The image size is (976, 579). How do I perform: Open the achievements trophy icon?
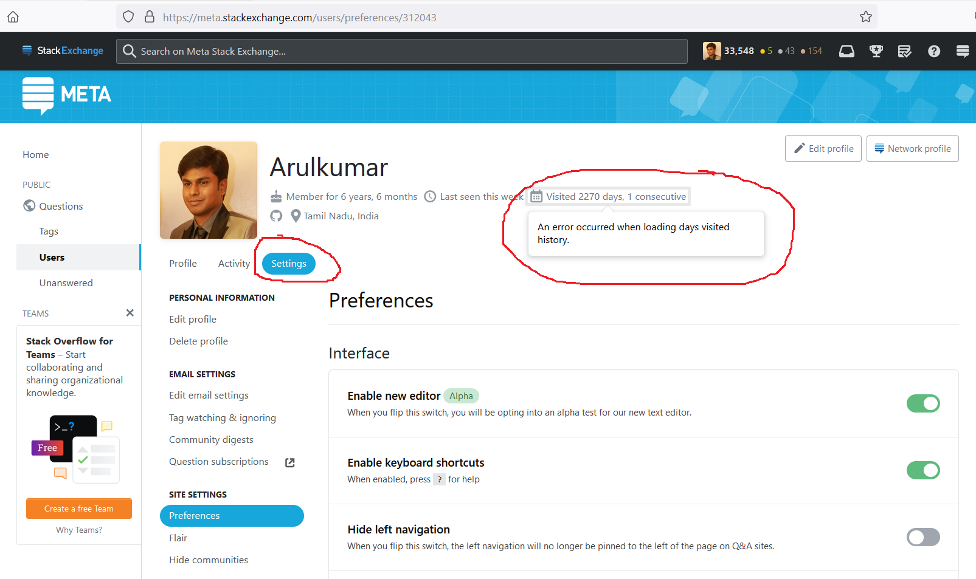tap(876, 51)
